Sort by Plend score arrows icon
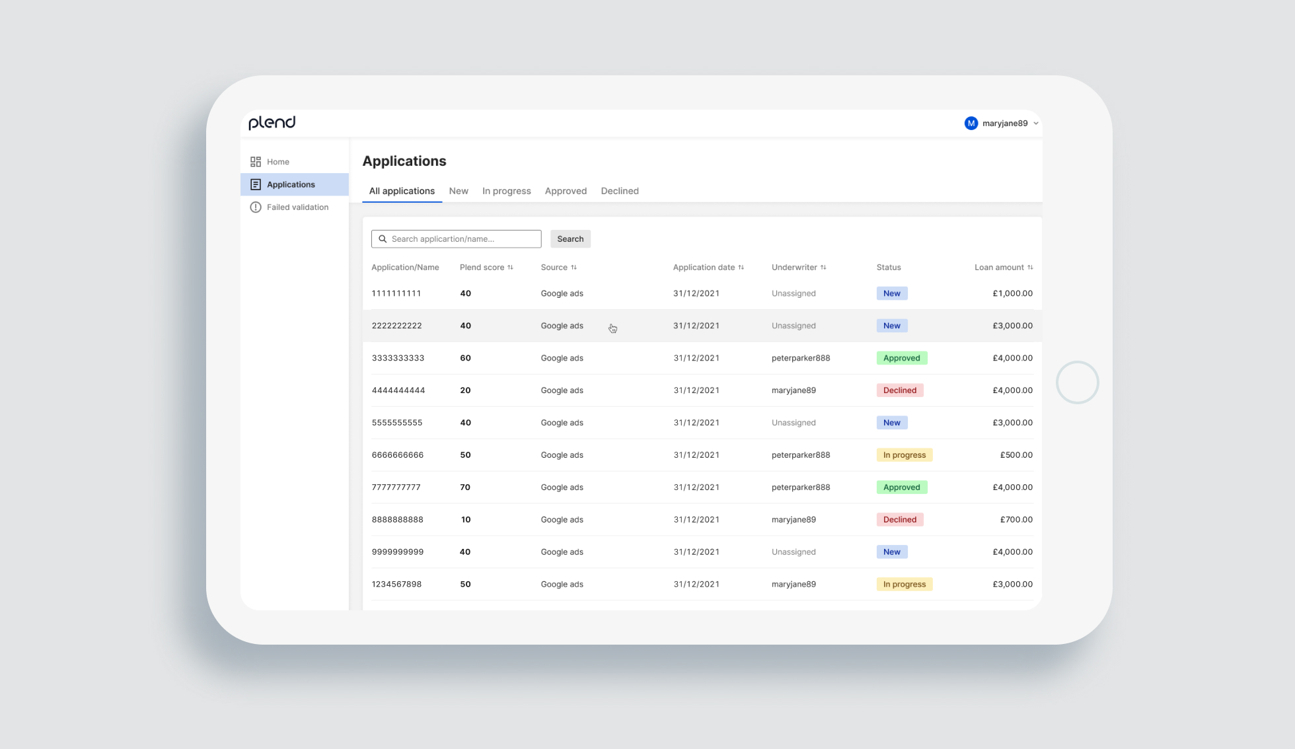The height and width of the screenshot is (749, 1295). tap(510, 267)
